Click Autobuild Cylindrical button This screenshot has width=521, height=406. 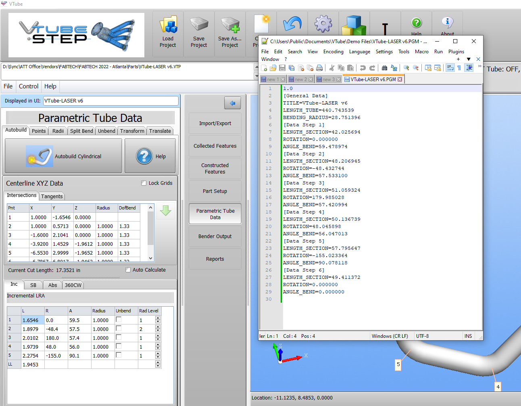(x=63, y=156)
